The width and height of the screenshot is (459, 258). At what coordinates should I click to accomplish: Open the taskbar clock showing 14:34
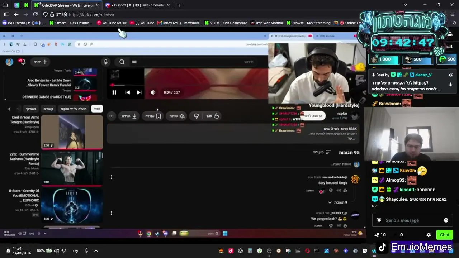pos(22,251)
